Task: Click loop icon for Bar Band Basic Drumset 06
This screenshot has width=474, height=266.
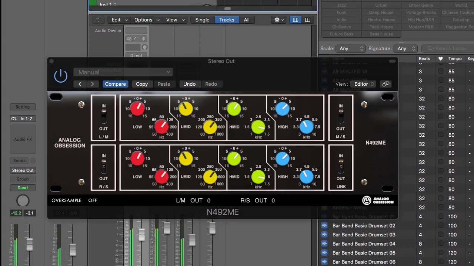Action: (x=324, y=262)
